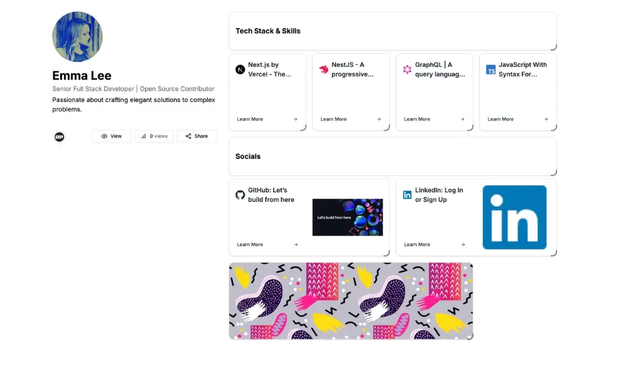Screen dimensions: 626x368
Task: Open the GitHub preview thumbnail image
Action: [x=347, y=217]
